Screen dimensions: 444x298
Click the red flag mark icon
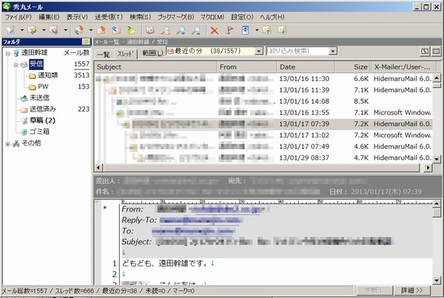tap(229, 31)
